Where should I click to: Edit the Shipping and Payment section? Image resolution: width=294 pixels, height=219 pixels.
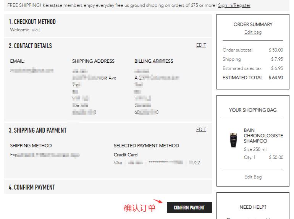201,130
